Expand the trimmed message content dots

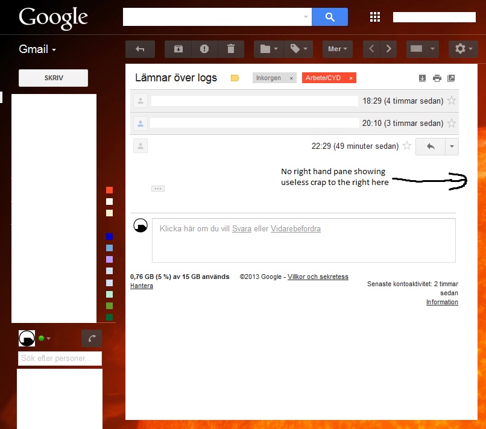[x=158, y=189]
